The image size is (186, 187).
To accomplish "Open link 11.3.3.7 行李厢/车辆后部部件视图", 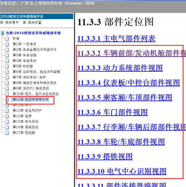I will tap(132, 127).
